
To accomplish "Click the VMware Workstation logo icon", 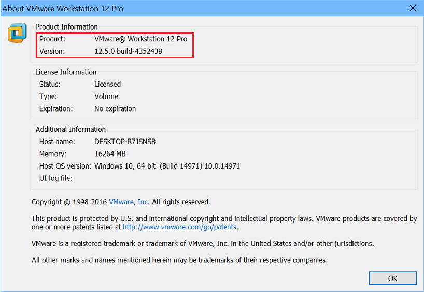I will [17, 33].
